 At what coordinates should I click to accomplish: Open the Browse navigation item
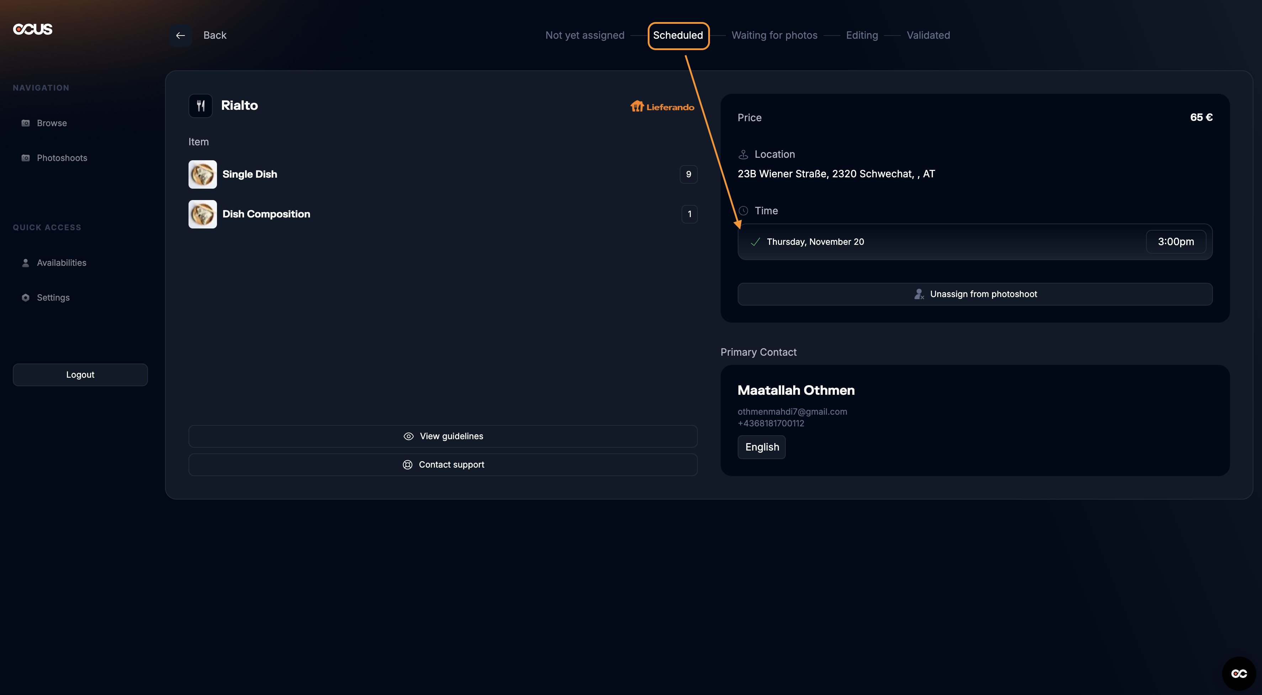[x=52, y=123]
